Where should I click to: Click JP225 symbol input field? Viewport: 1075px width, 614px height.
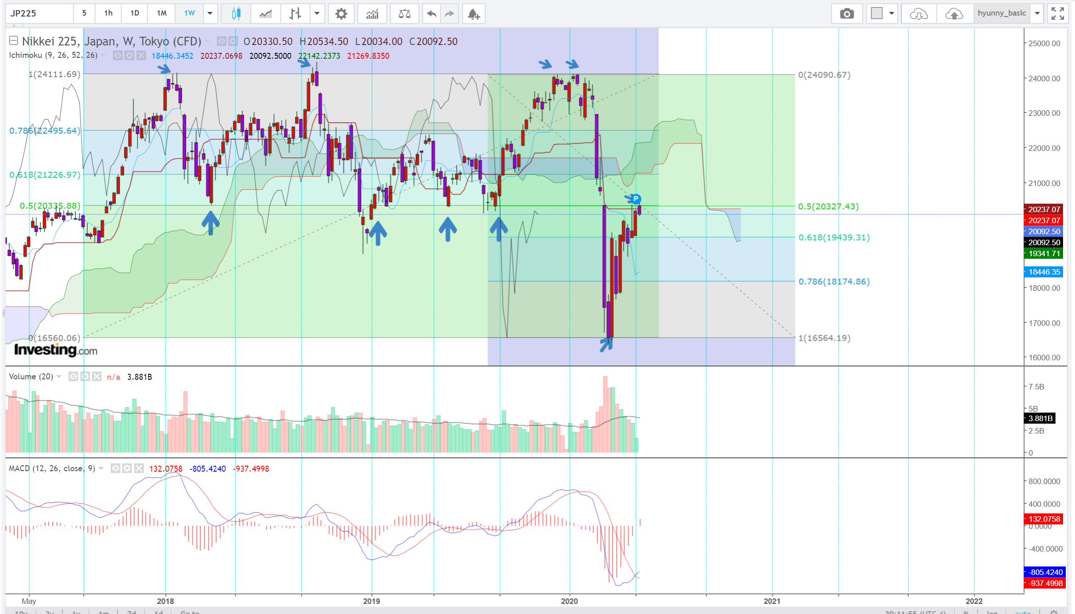point(39,13)
